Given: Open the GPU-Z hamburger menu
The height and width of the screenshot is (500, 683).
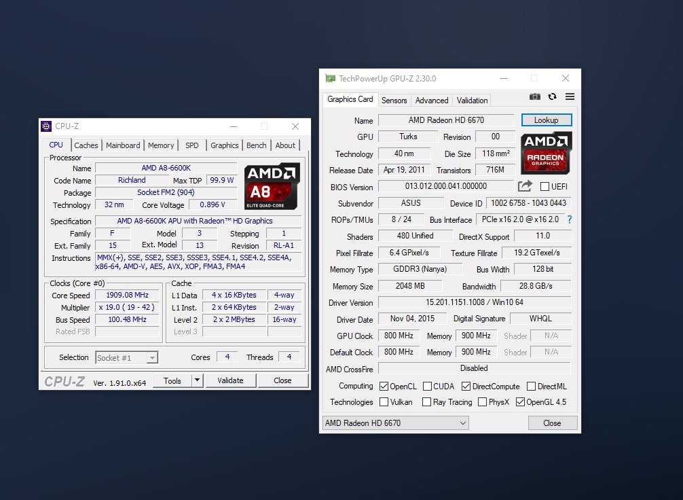Looking at the screenshot, I should 570,96.
